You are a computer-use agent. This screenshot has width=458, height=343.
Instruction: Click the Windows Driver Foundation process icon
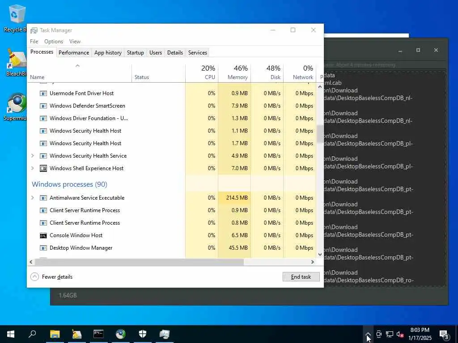pos(43,118)
